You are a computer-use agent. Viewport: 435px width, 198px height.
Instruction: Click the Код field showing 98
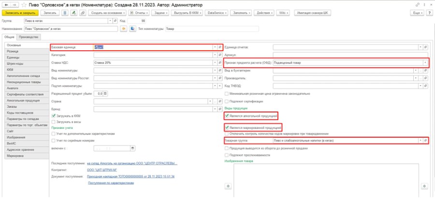pos(136,21)
